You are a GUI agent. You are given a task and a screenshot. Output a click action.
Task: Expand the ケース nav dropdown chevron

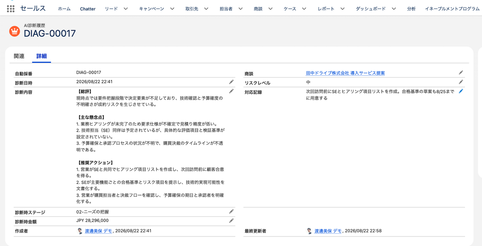[305, 9]
